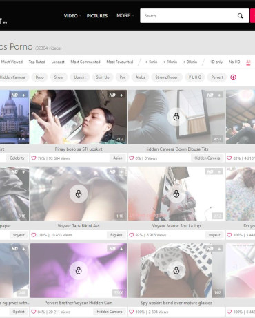The height and width of the screenshot is (318, 255).
Task: Click lock icon on the 4:51 thumbnail
Action: [x=176, y=117]
